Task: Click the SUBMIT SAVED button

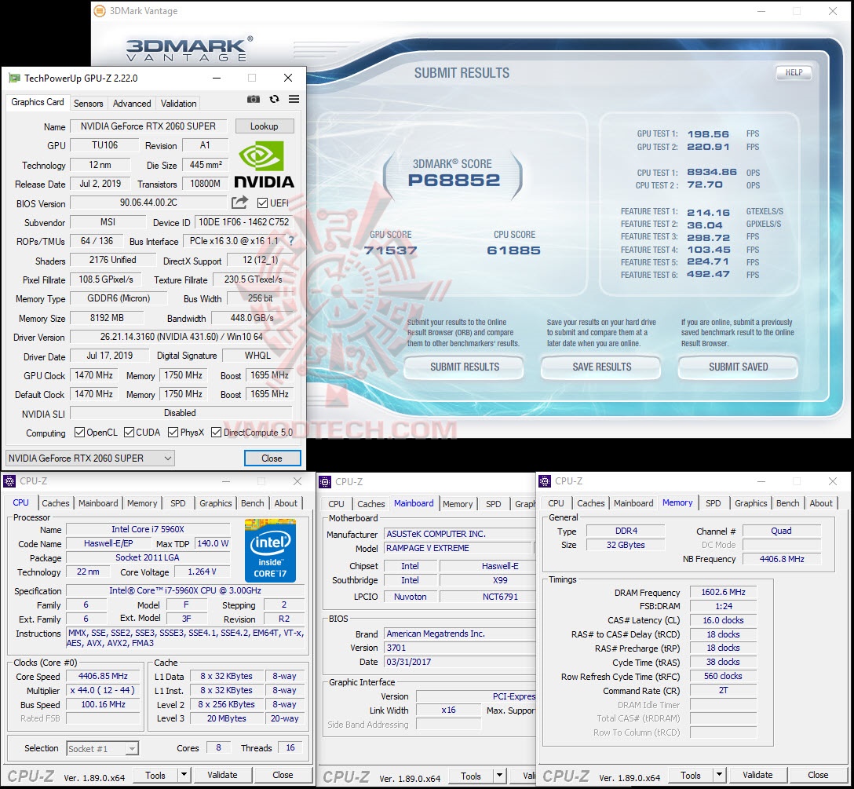Action: [738, 367]
